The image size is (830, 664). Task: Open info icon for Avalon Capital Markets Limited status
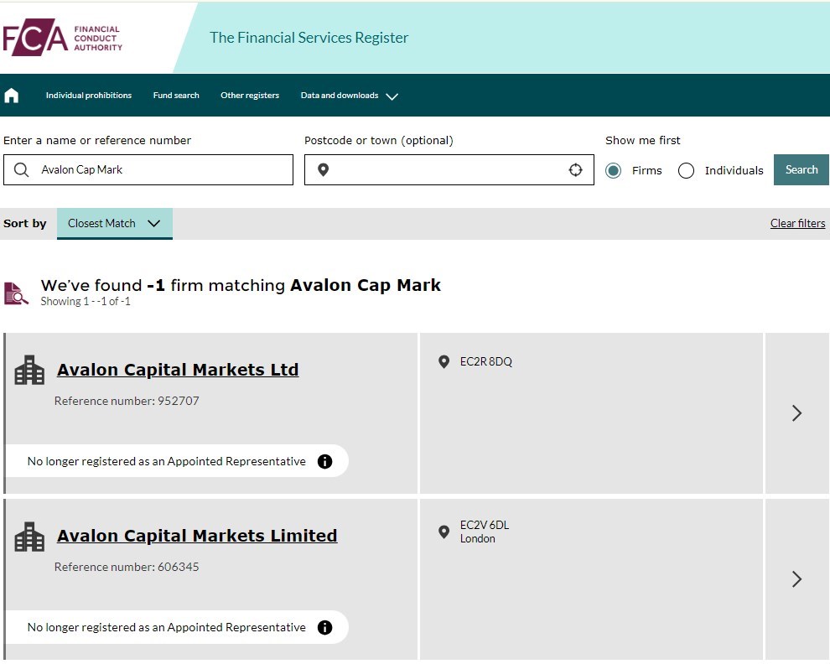coord(324,627)
